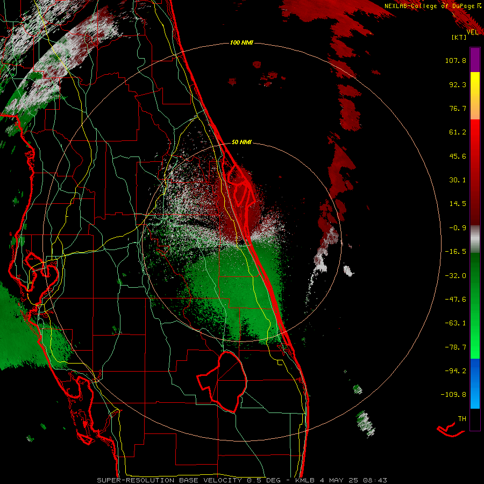The height and width of the screenshot is (484, 484).
Task: Click the TH label below color scale
Action: (462, 418)
